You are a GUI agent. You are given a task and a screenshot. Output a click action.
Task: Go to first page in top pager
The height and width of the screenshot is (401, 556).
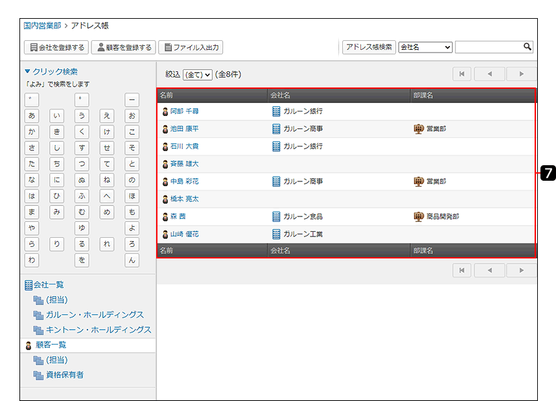(x=461, y=74)
